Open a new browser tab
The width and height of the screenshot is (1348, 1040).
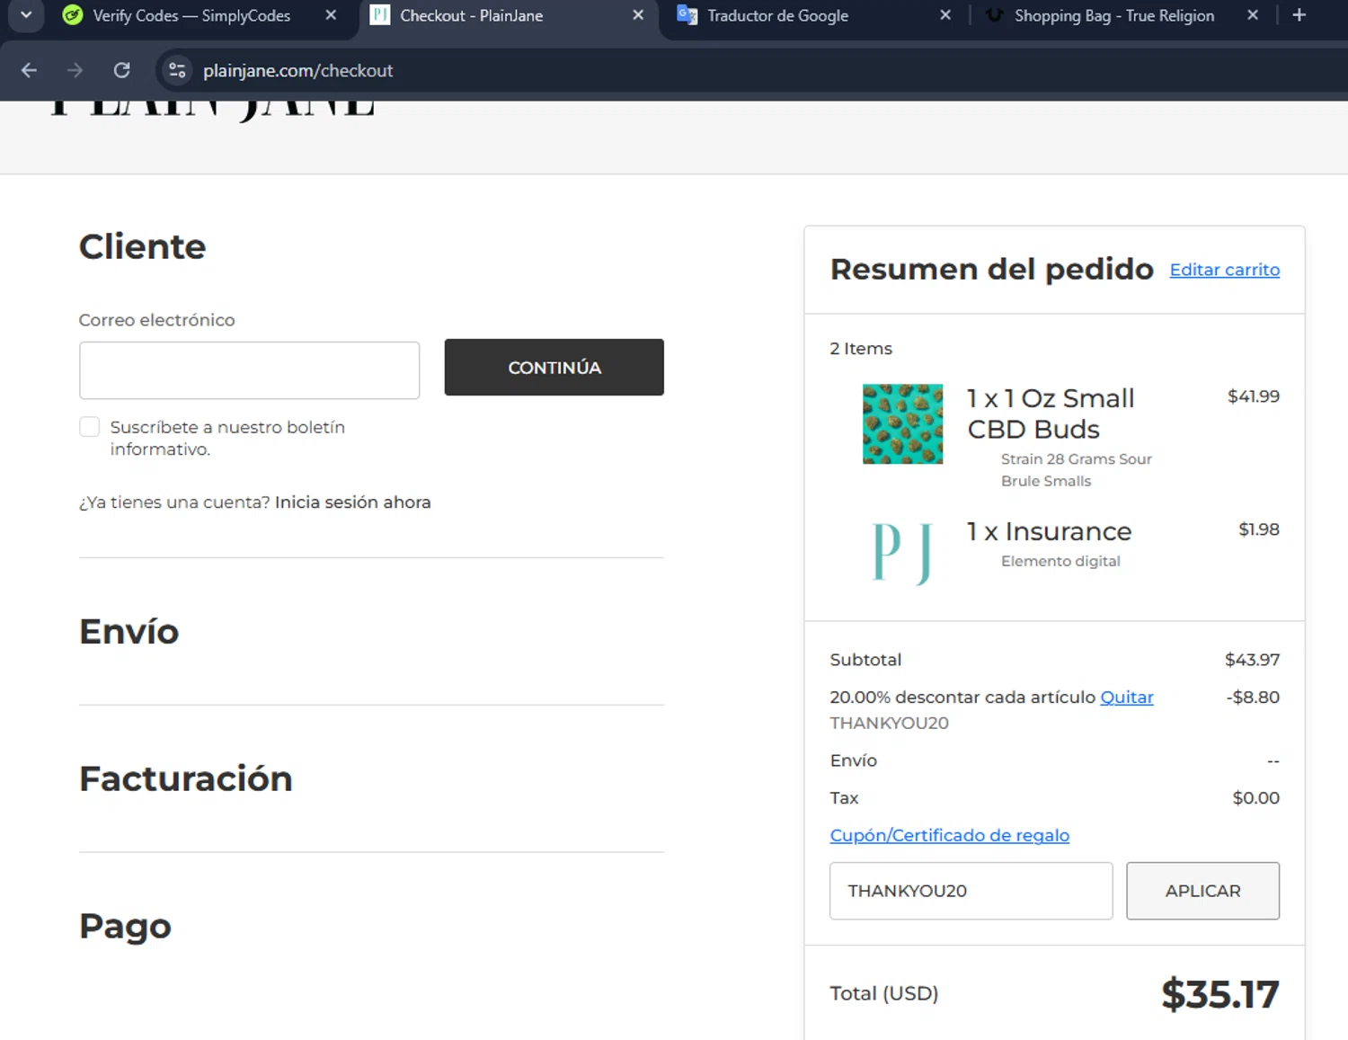pos(1299,15)
